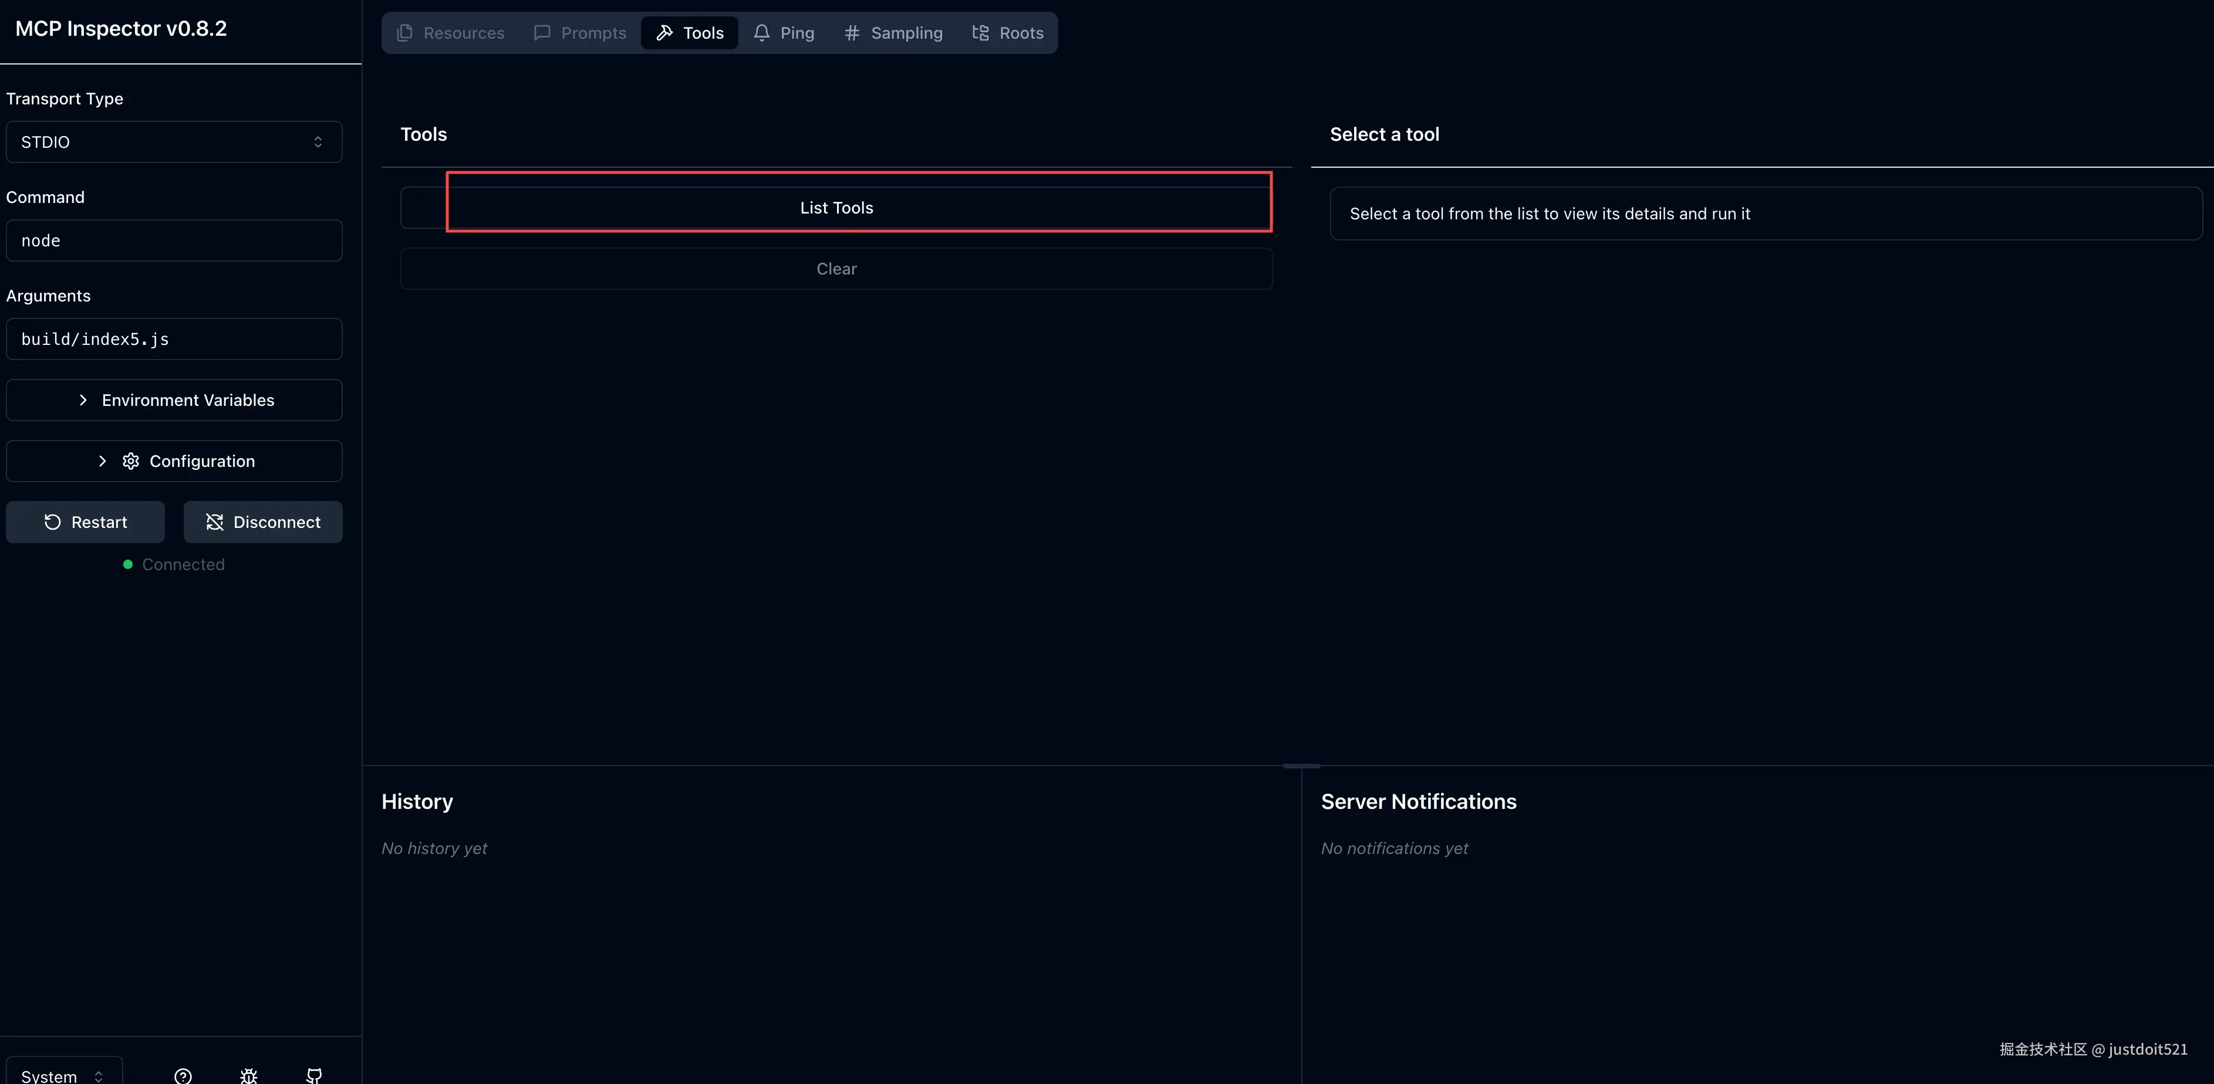Screen dimensions: 2214x1084
Task: Click the Command input field containing node
Action: pos(174,240)
